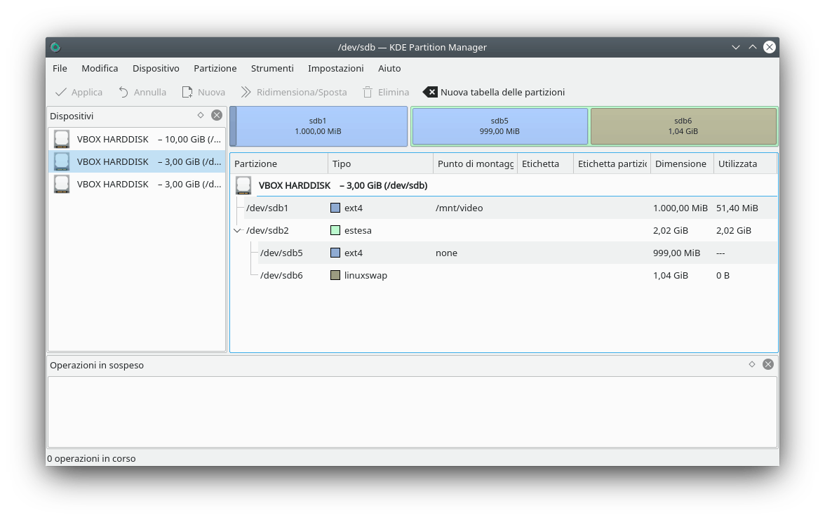Click the Ridimensiona/Sposta toolbar item
This screenshot has width=825, height=520.
point(293,92)
